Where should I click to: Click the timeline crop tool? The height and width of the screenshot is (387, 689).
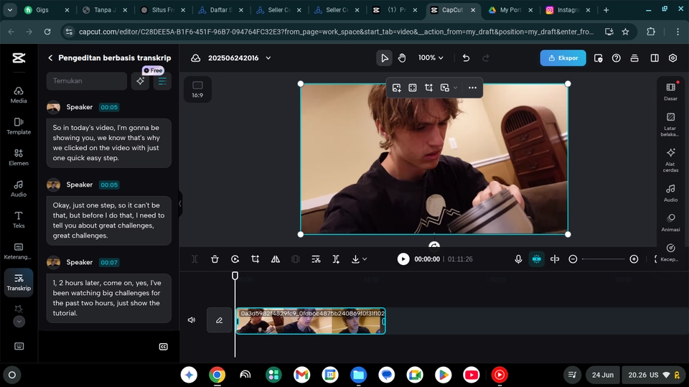click(x=255, y=259)
